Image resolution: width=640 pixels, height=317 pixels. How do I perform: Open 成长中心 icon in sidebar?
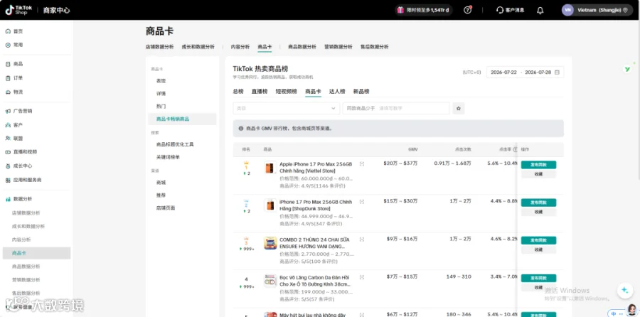click(8, 166)
